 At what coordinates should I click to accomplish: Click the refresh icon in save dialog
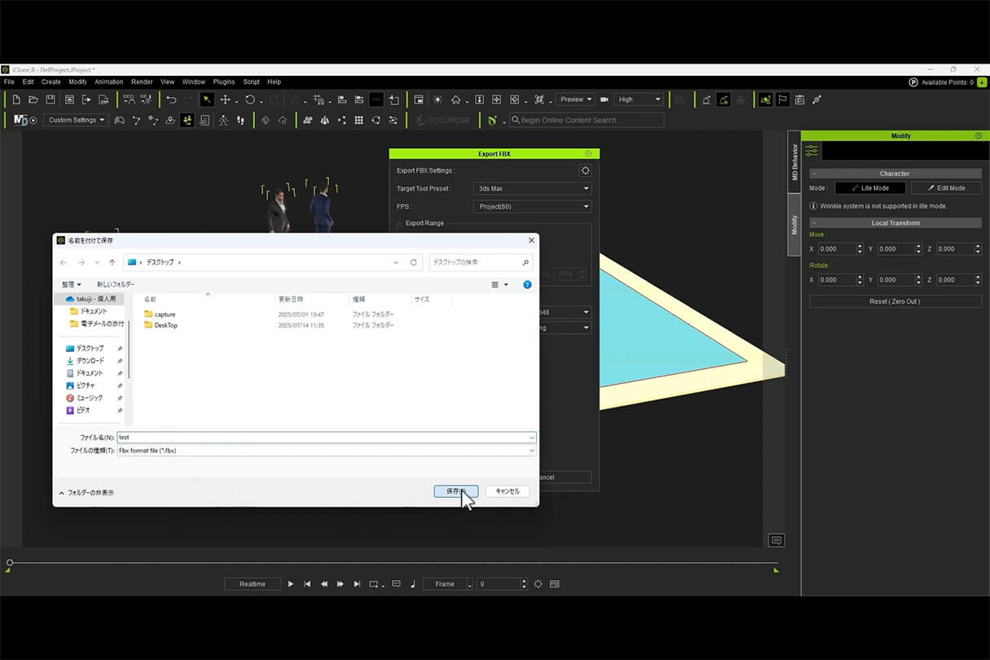pyautogui.click(x=413, y=262)
